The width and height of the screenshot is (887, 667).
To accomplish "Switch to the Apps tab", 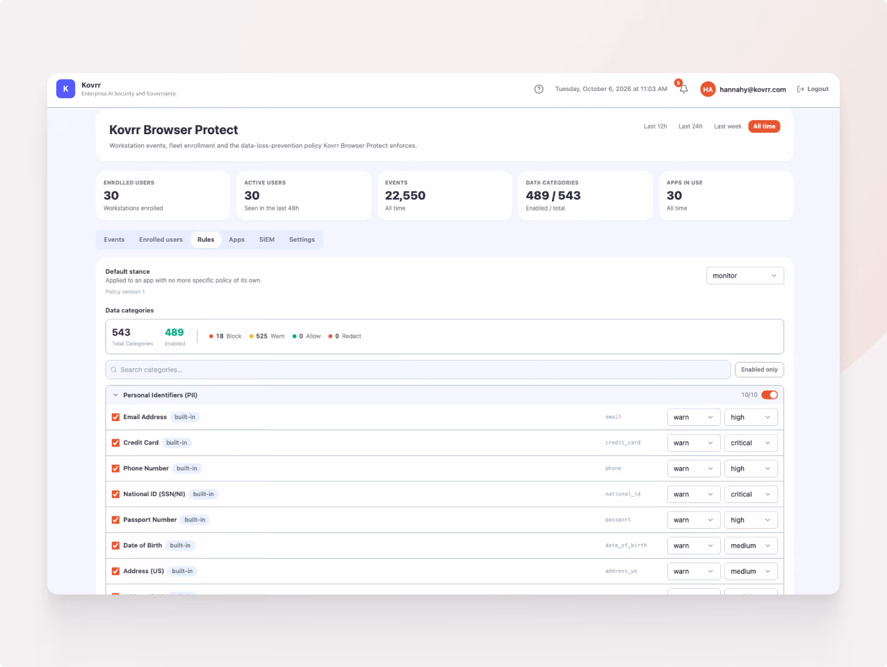I will pyautogui.click(x=236, y=240).
